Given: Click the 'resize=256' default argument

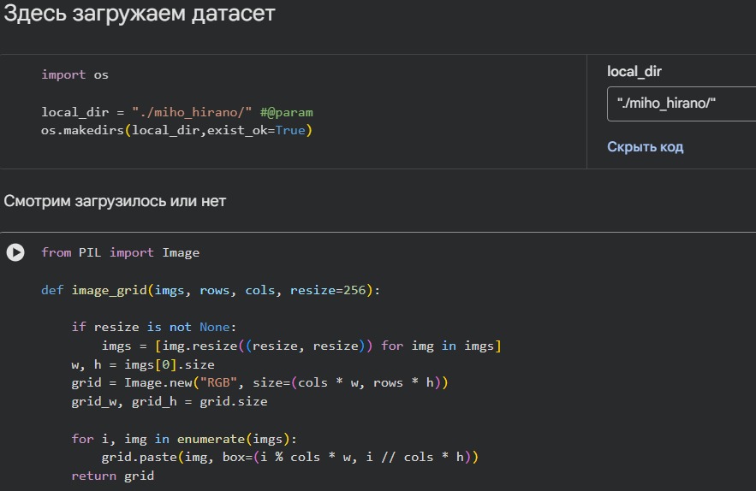Looking at the screenshot, I should pos(328,290).
